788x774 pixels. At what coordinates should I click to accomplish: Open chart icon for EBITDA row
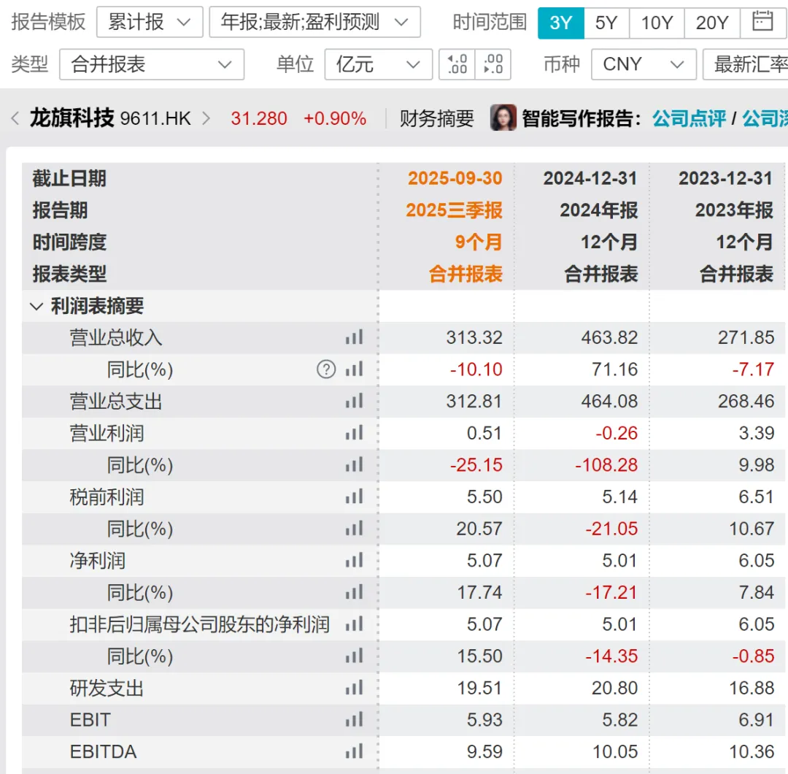355,752
